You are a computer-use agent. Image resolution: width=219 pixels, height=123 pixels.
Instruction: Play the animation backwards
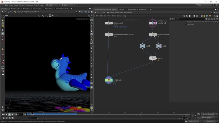(6, 114)
